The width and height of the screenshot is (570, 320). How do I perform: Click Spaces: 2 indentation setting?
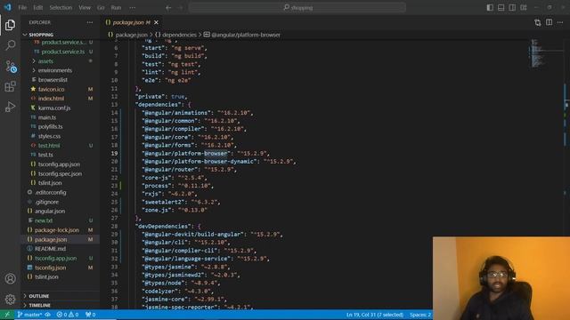coord(420,315)
